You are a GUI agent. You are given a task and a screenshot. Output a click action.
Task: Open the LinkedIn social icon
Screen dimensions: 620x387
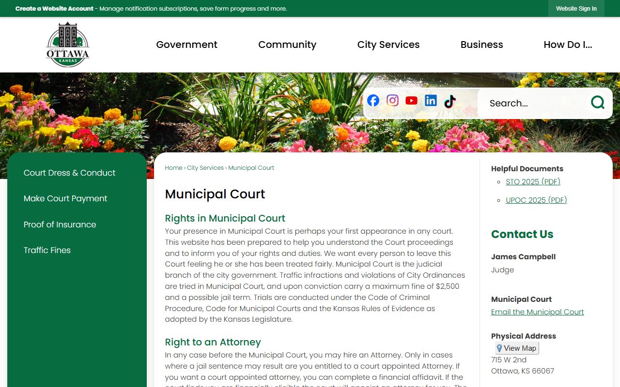coord(431,100)
